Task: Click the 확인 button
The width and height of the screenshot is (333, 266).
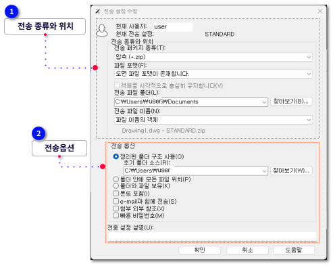Action: coord(199,250)
